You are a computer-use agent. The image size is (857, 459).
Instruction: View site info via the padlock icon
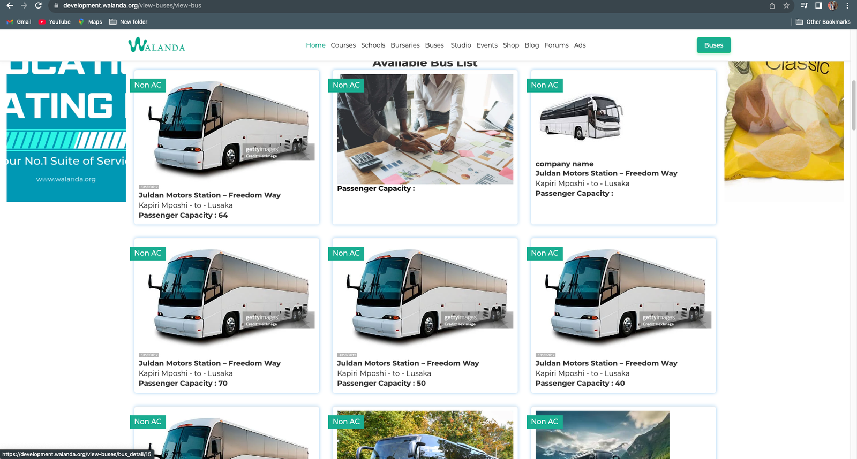[56, 5]
